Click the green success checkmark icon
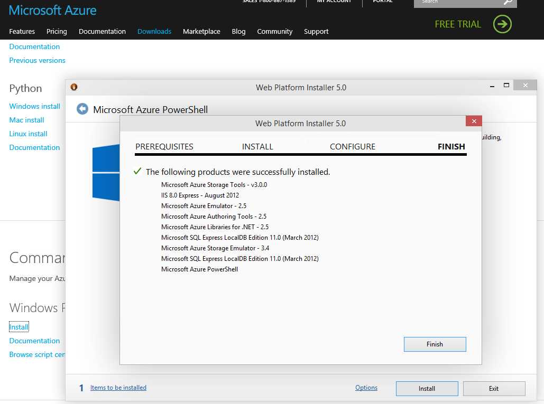Viewport: 544px width, 404px height. [137, 171]
